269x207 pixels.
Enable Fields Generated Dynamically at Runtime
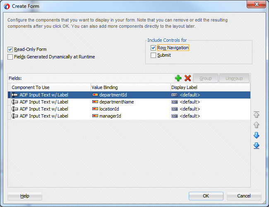click(10, 57)
